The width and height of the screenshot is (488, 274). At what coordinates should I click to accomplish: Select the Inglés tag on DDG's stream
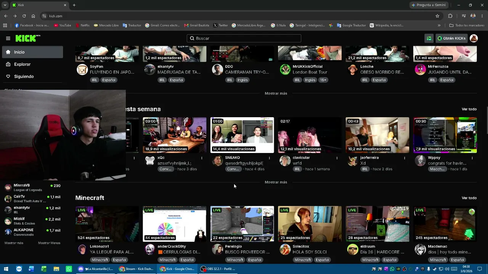tap(242, 80)
